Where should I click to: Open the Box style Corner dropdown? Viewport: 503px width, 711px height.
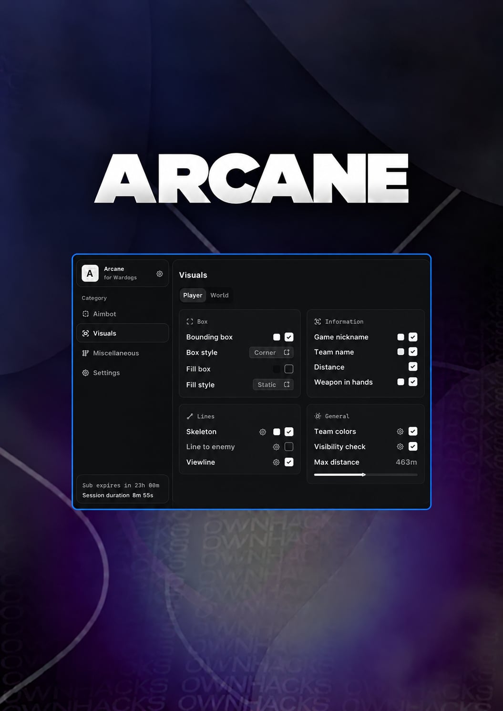(x=271, y=352)
